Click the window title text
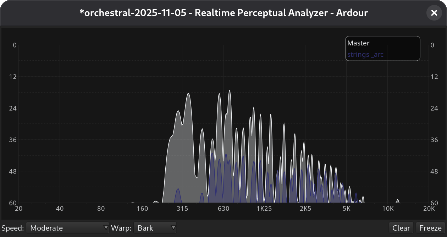 click(223, 13)
